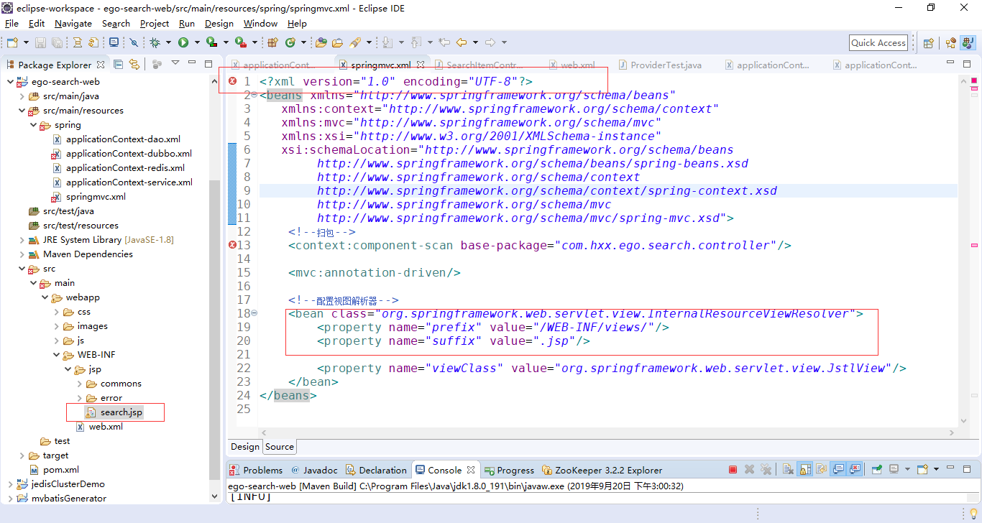The height and width of the screenshot is (523, 982).
Task: Switch to the Java EE perspective icon
Action: click(x=951, y=42)
